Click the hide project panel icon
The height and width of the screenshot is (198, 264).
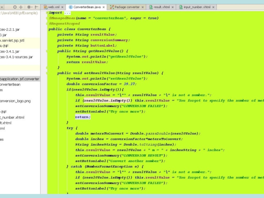[36, 7]
